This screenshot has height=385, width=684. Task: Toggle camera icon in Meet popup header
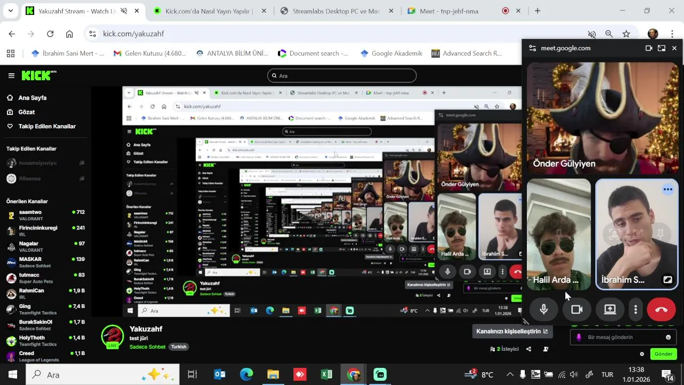pos(649,48)
